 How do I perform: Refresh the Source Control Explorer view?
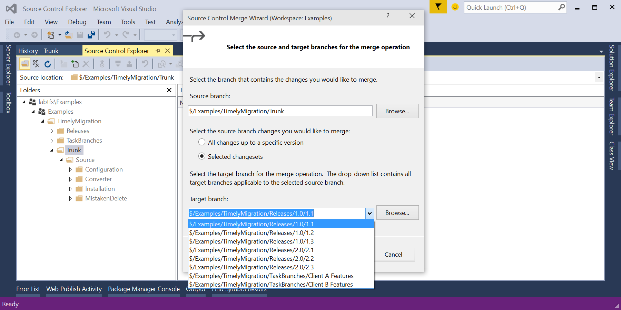[x=48, y=64]
